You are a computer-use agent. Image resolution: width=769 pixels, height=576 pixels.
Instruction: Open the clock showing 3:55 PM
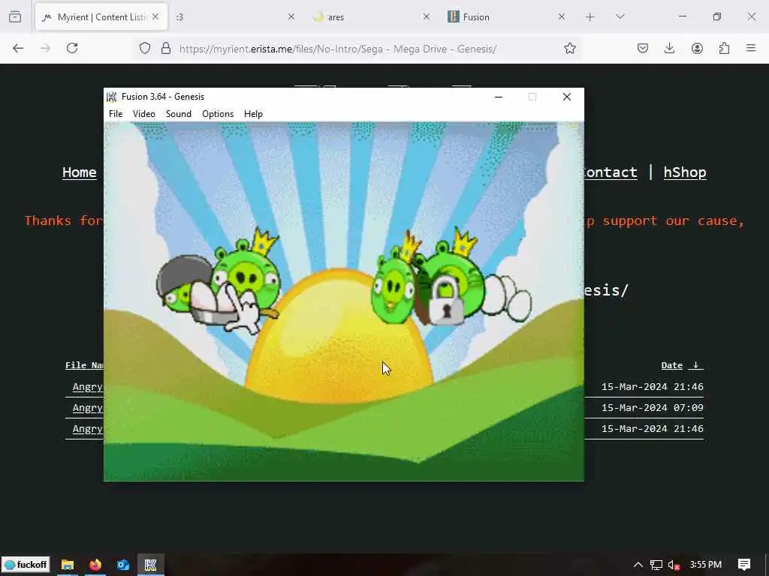click(x=706, y=565)
